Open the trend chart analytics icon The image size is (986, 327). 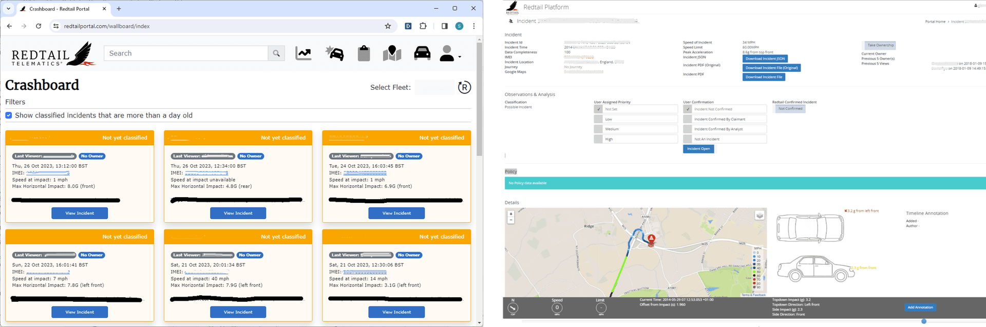coord(304,53)
